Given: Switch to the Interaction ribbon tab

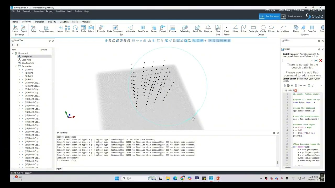Looking at the screenshot, I should pos(40,22).
